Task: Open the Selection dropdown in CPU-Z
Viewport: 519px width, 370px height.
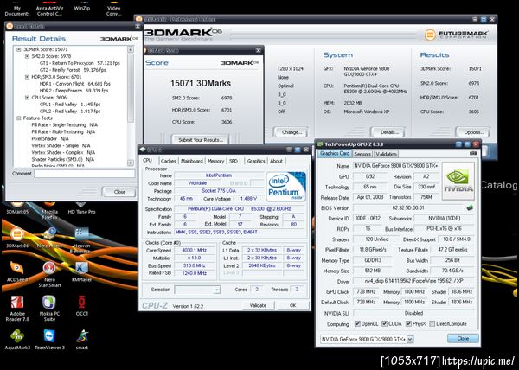Action: [x=217, y=290]
